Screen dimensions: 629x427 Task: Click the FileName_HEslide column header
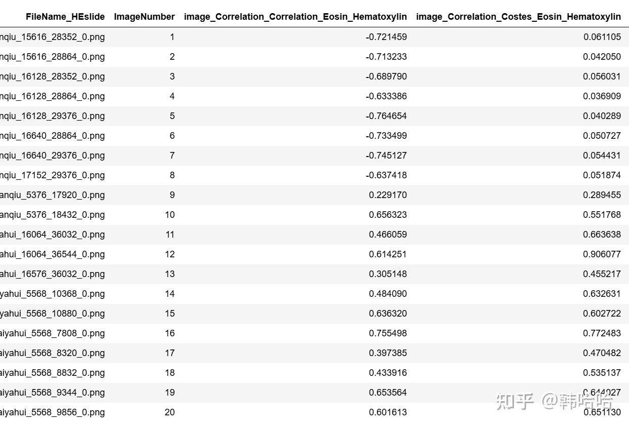point(65,17)
